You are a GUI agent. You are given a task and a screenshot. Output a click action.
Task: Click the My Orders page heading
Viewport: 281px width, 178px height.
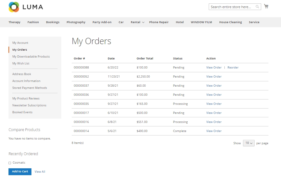coord(91,41)
